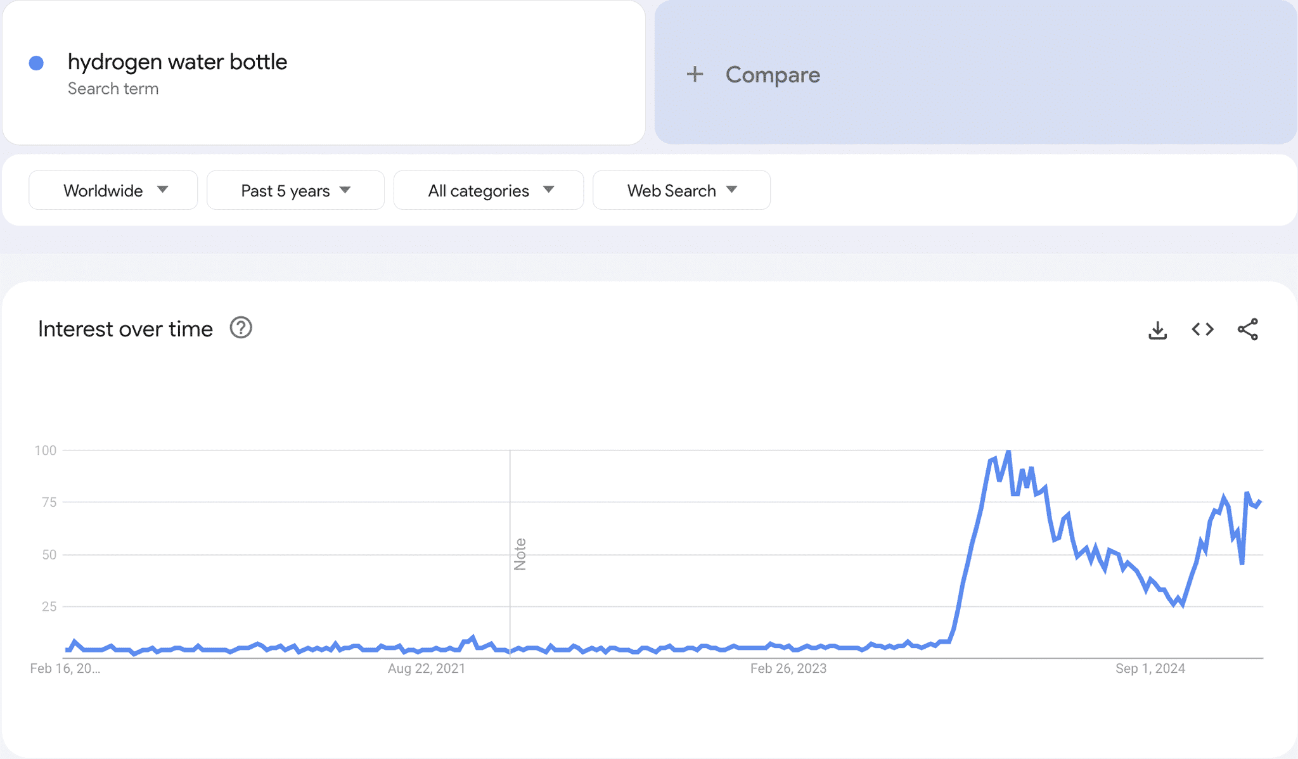This screenshot has width=1298, height=759.
Task: Click the plus icon beside Compare
Action: (695, 74)
